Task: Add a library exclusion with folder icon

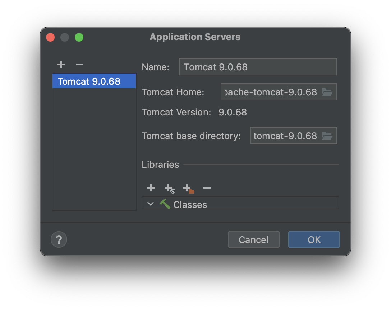Action: (x=189, y=188)
